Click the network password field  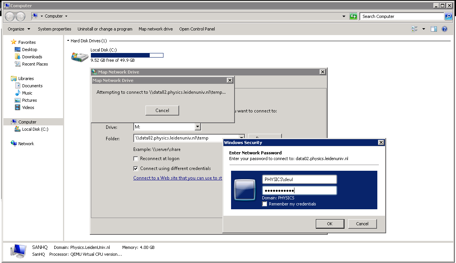(299, 191)
